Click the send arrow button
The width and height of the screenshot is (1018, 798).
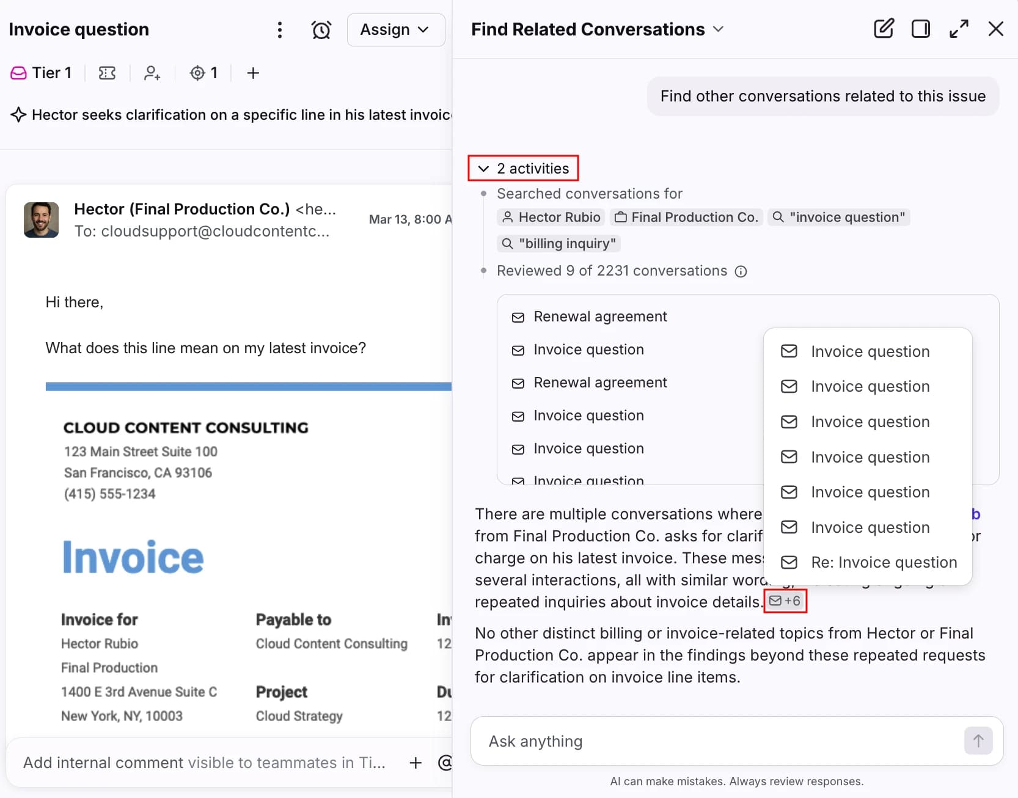(978, 741)
